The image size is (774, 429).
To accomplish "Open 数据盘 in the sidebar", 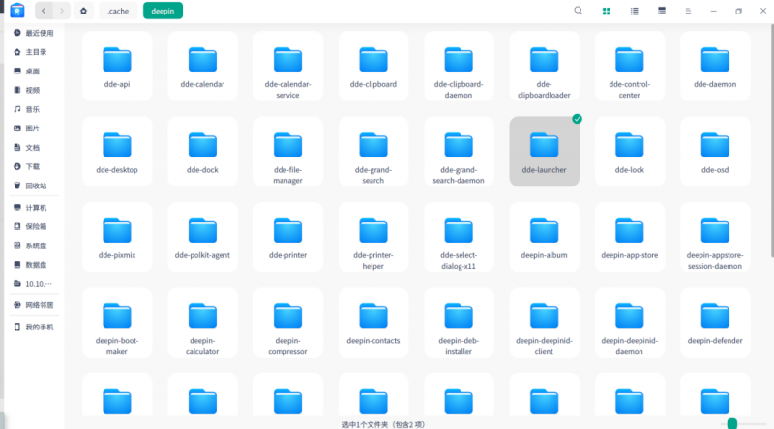I will [x=34, y=265].
